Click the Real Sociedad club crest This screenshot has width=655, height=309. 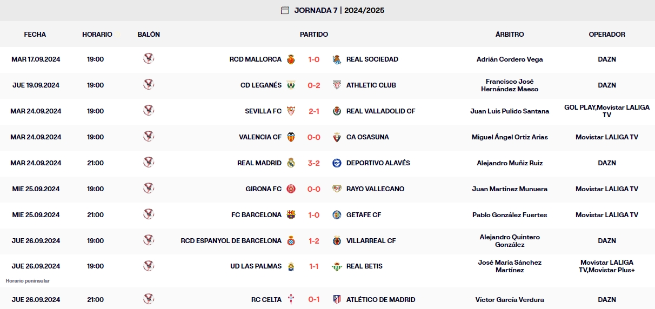[337, 59]
